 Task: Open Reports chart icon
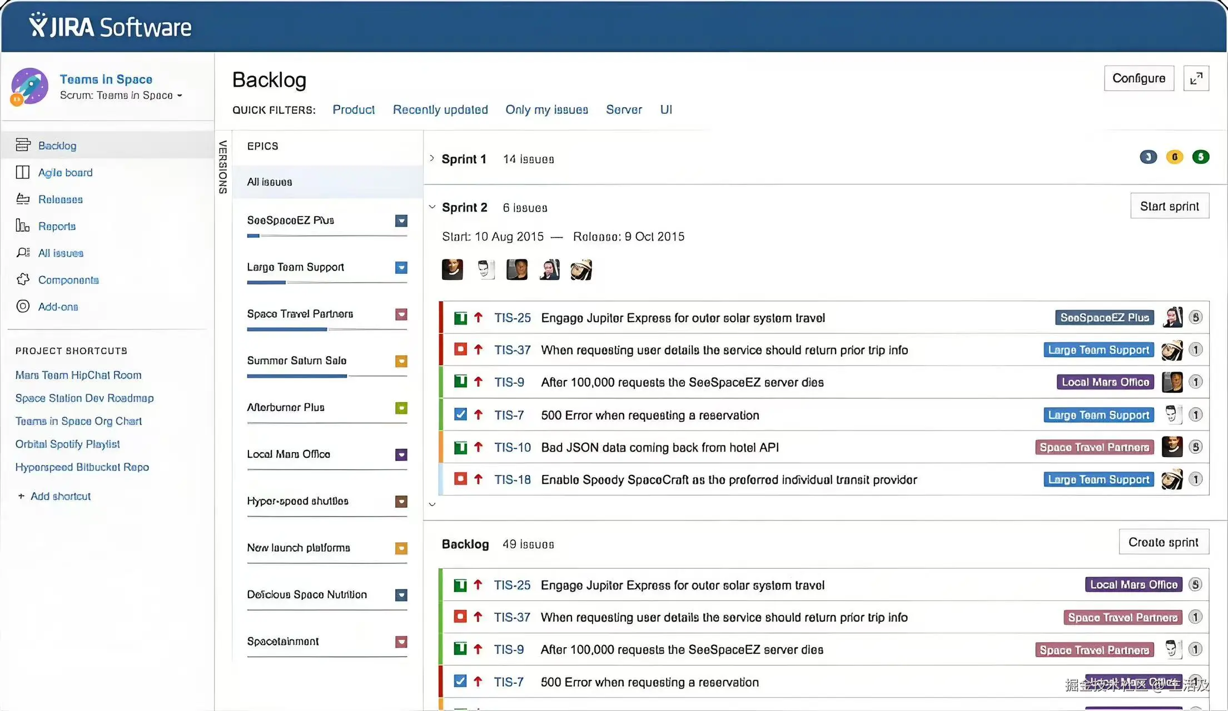point(23,226)
